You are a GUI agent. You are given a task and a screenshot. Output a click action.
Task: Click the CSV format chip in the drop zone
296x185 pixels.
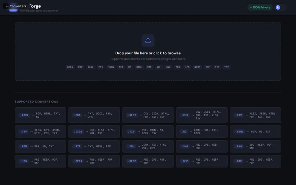tap(101, 67)
